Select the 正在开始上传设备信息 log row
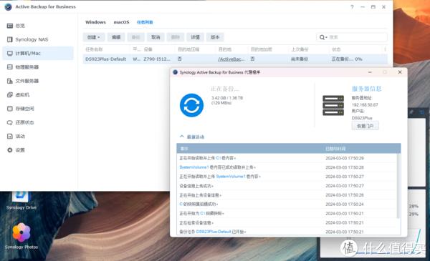The height and width of the screenshot is (261, 430). [287, 195]
